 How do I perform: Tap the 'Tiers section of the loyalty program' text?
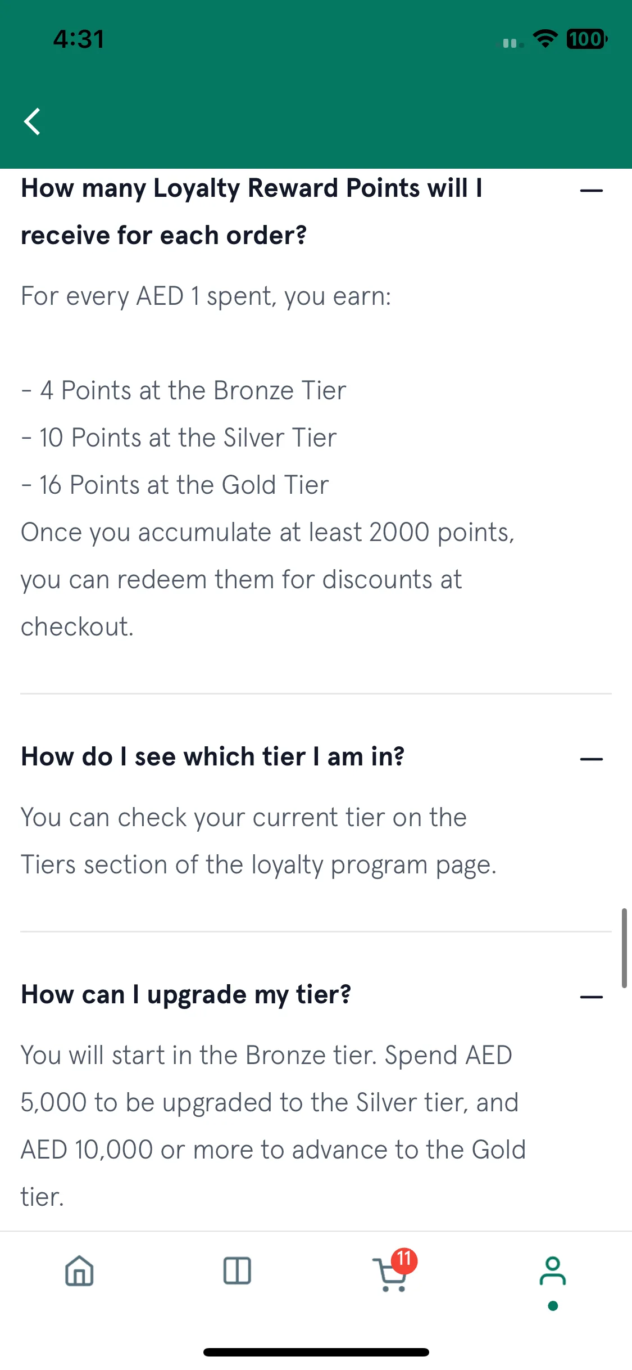[224, 865]
